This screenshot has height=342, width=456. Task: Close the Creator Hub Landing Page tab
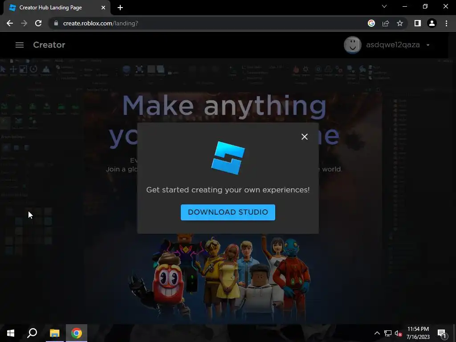(x=103, y=8)
